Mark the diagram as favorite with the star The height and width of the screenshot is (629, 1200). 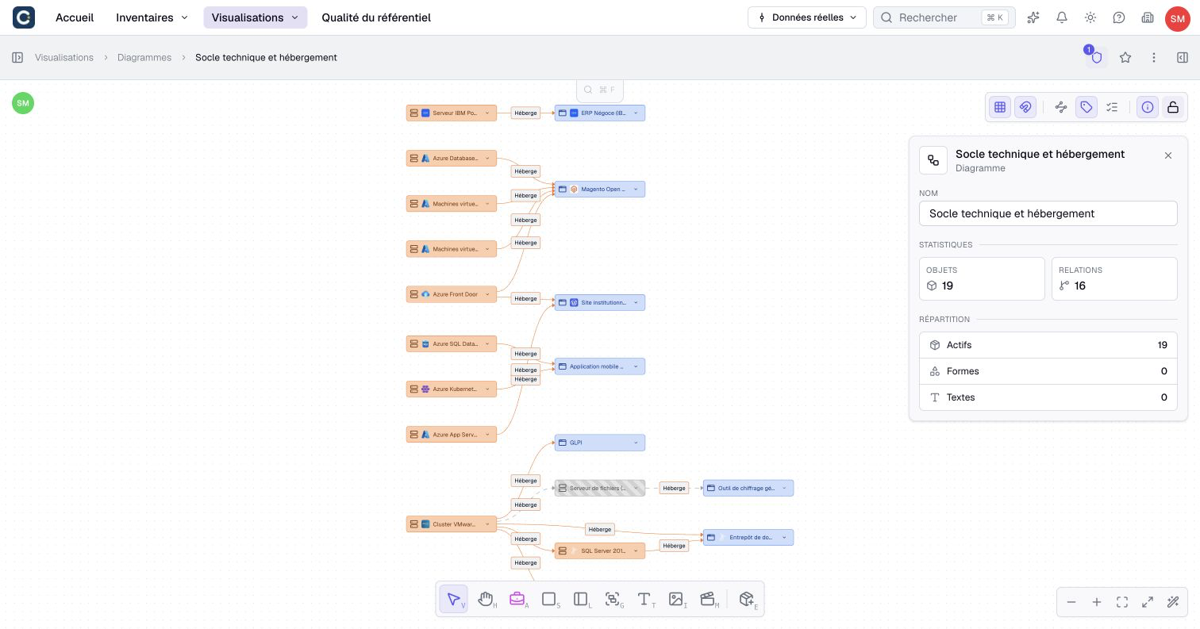tap(1125, 57)
